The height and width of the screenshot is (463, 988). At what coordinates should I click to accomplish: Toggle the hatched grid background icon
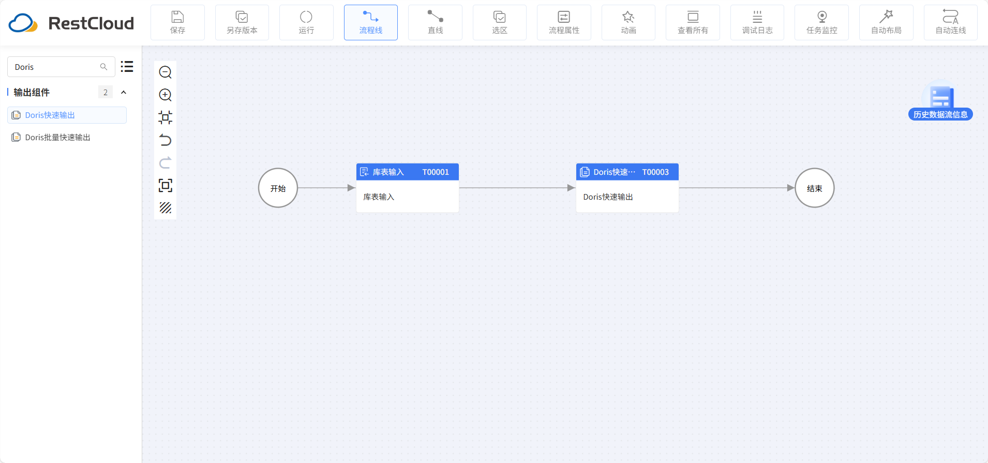pyautogui.click(x=166, y=208)
